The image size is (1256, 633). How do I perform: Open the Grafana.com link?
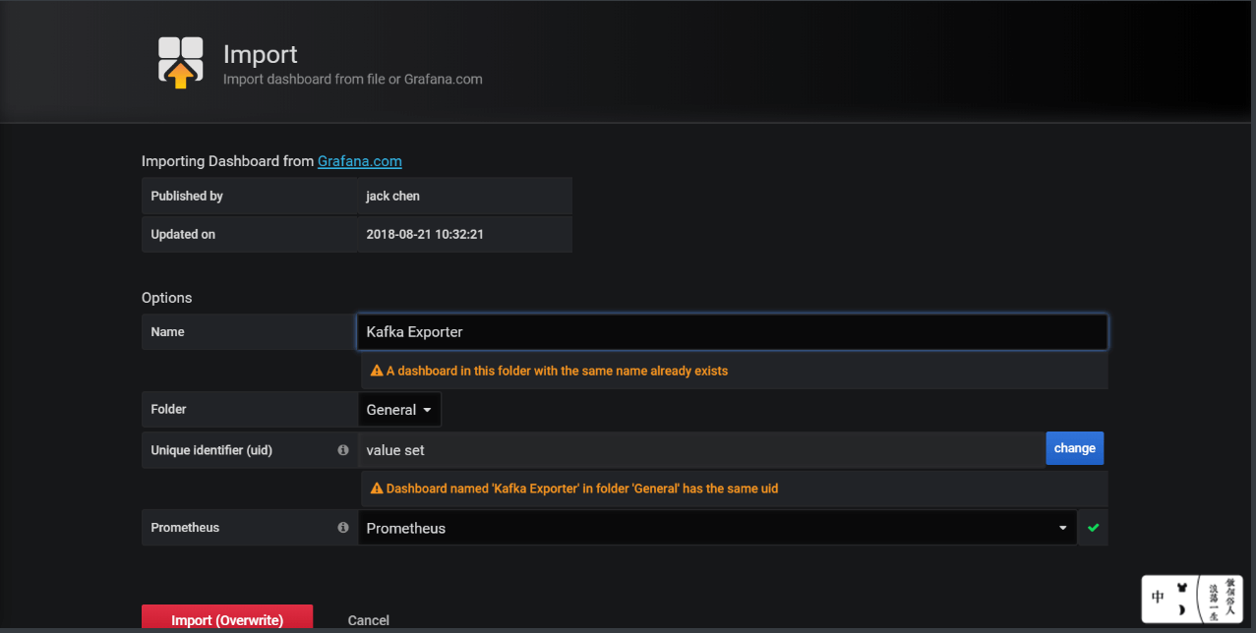[x=359, y=161]
